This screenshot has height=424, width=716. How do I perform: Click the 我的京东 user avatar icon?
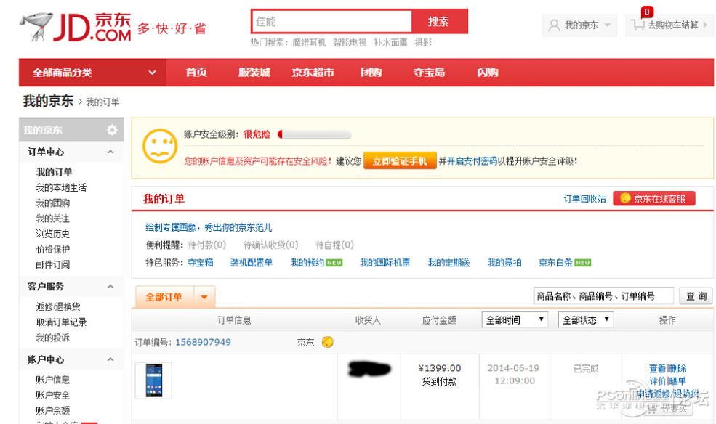tap(554, 25)
